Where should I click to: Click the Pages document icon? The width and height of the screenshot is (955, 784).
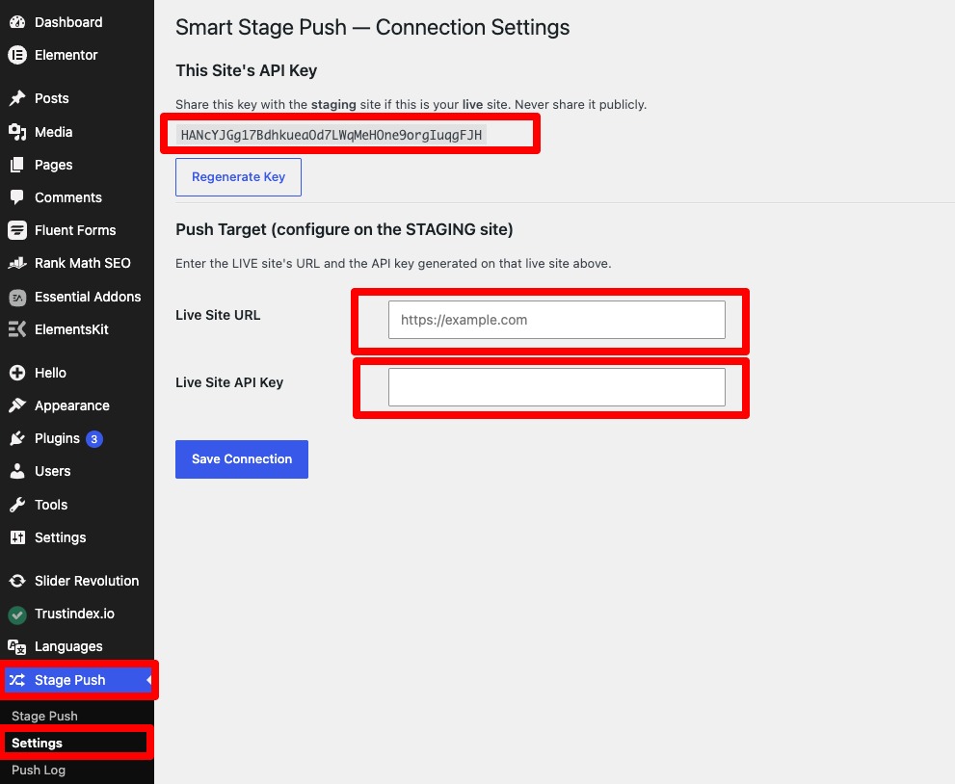(17, 165)
